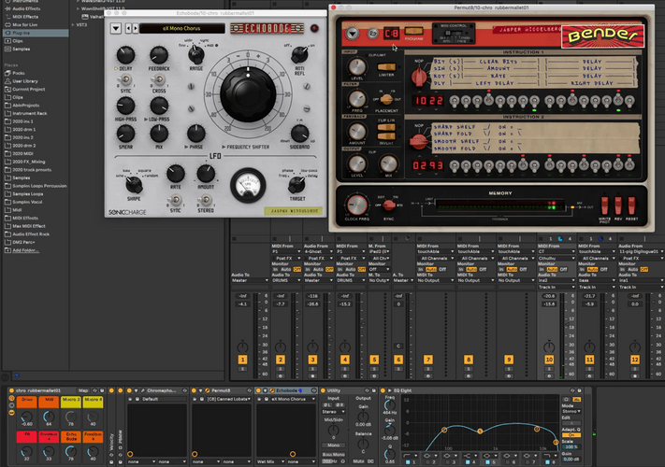Click the Echobode preset name display
Viewport: 665px width, 467px height.
(x=182, y=28)
